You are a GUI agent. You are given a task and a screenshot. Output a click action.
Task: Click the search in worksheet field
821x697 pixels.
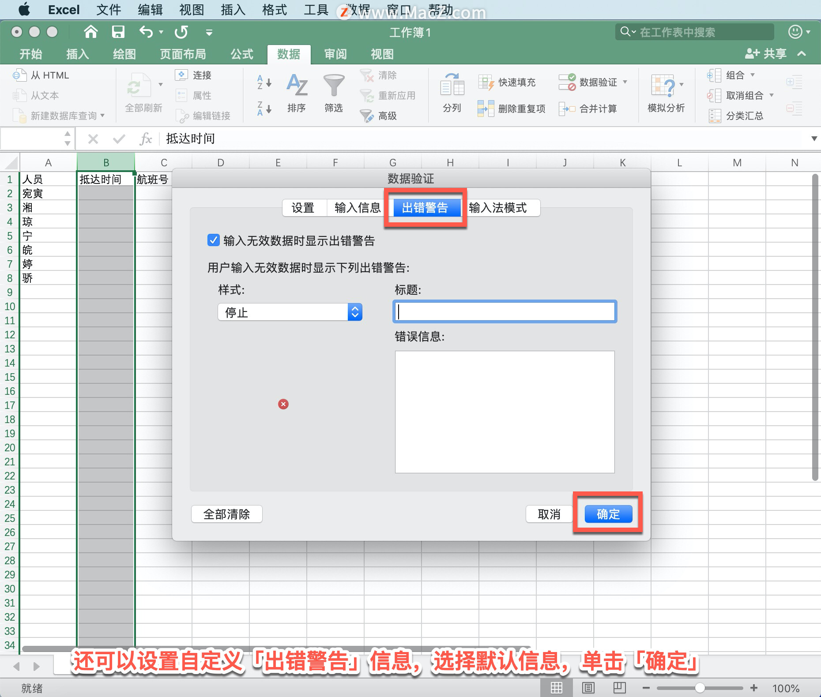pos(695,32)
